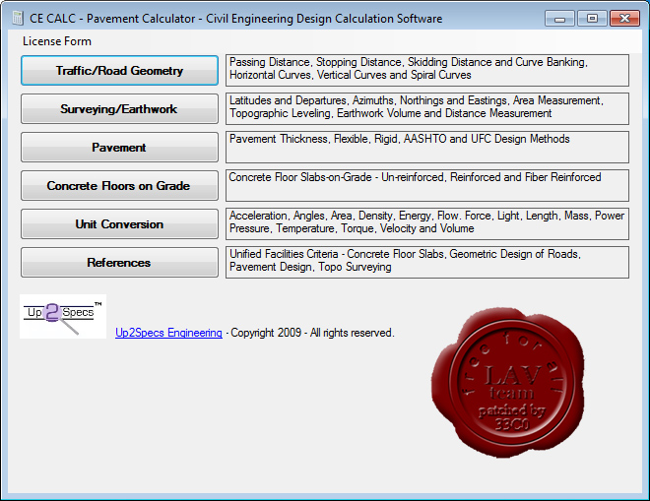This screenshot has height=501, width=650.
Task: Open Concrete Floors on Grade
Action: 119,186
